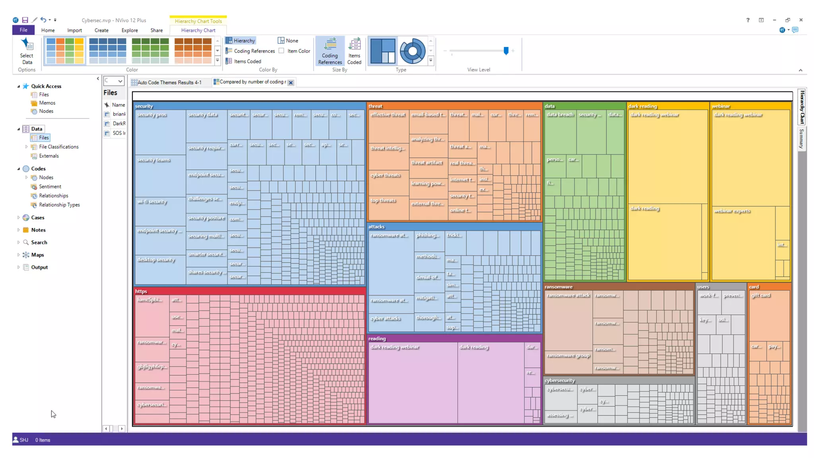Click the Save icon in quick toolbar
Screen dimensions: 814x458
click(x=25, y=20)
